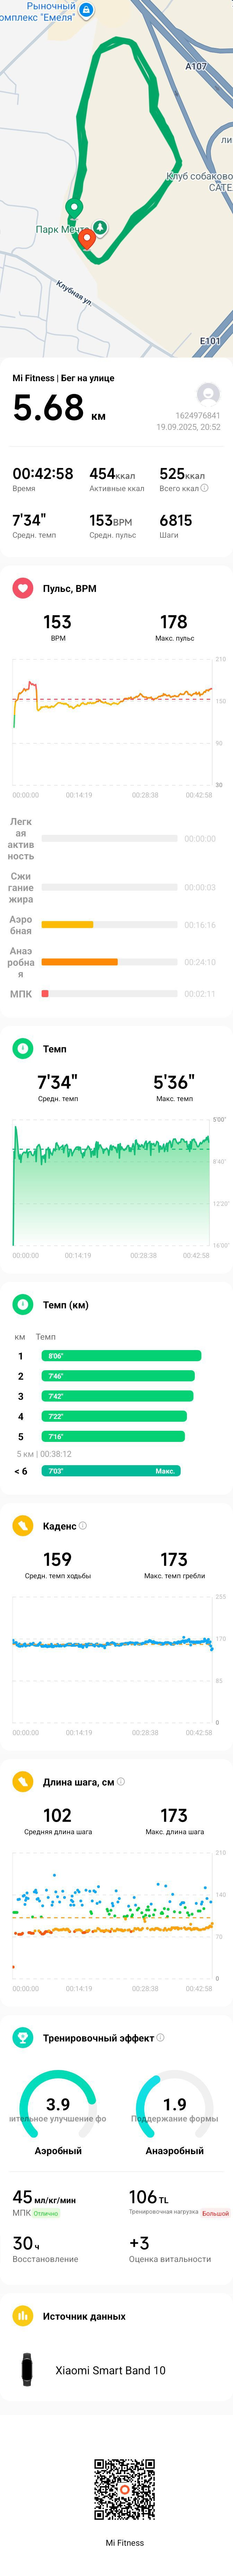Screen dimensions: 233x2576
Task: Select kilometer 1 pace bar 8'06"
Action: (x=121, y=1356)
